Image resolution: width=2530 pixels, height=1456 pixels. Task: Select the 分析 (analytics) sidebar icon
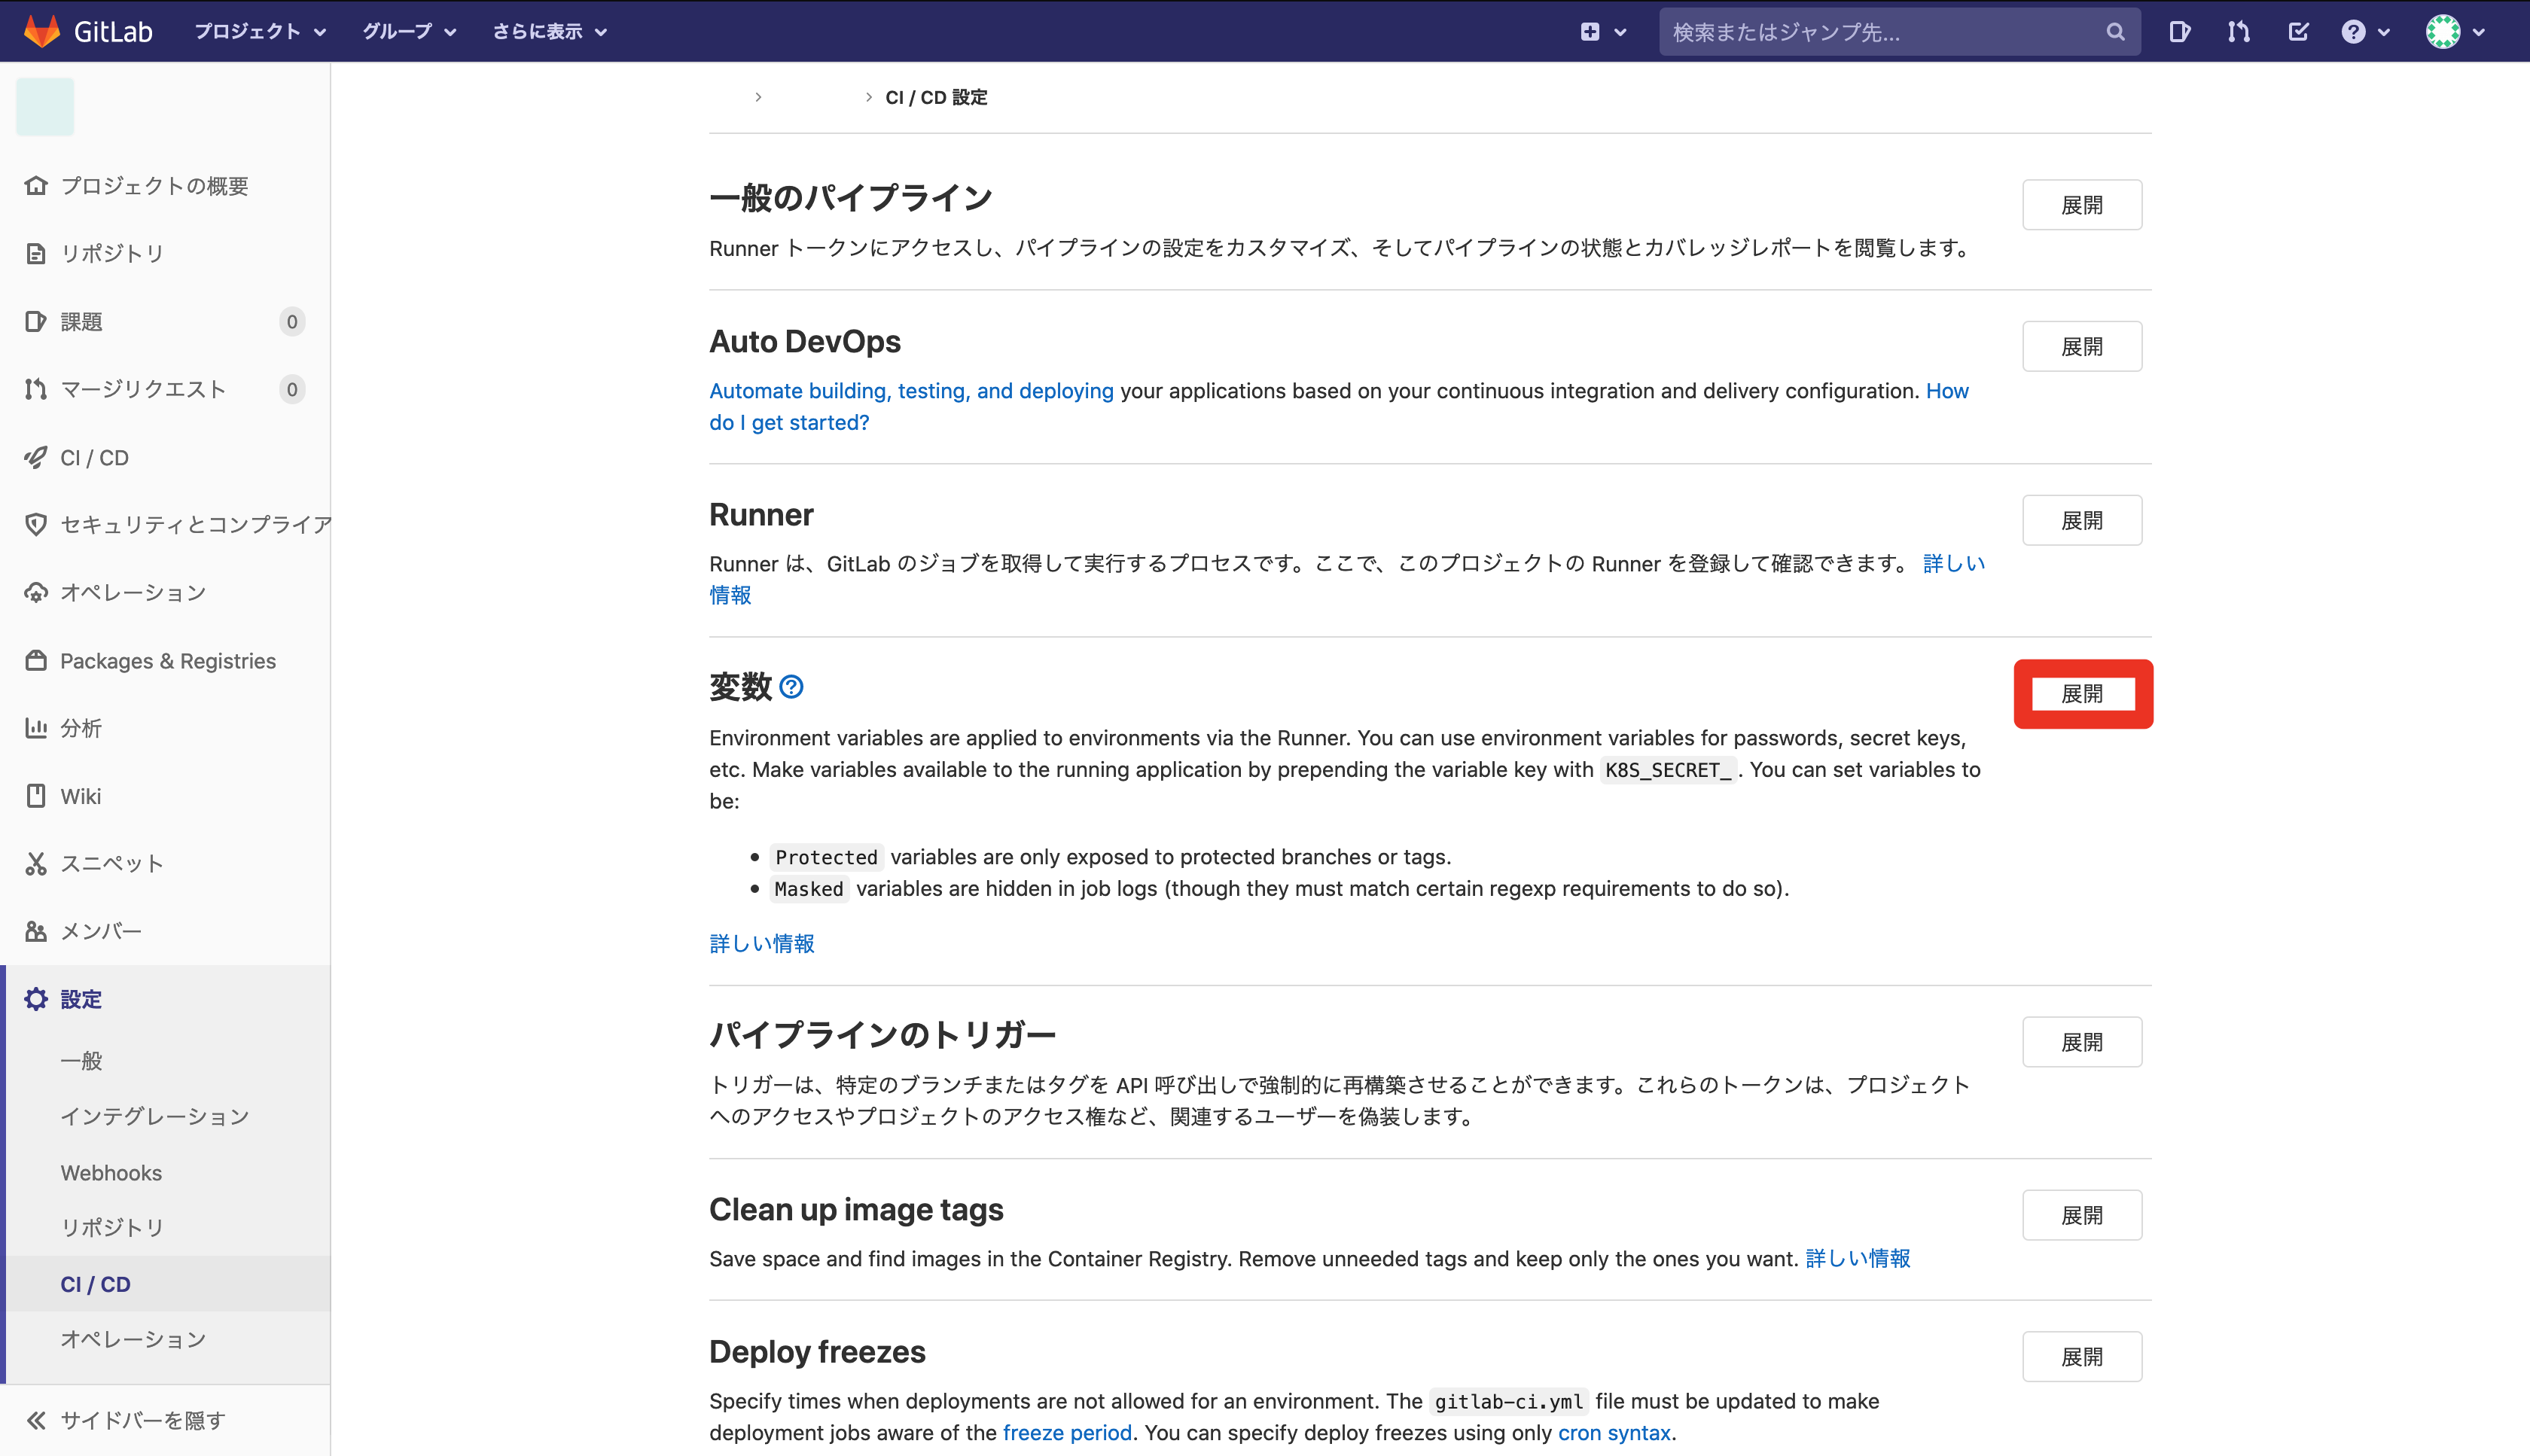[x=36, y=728]
